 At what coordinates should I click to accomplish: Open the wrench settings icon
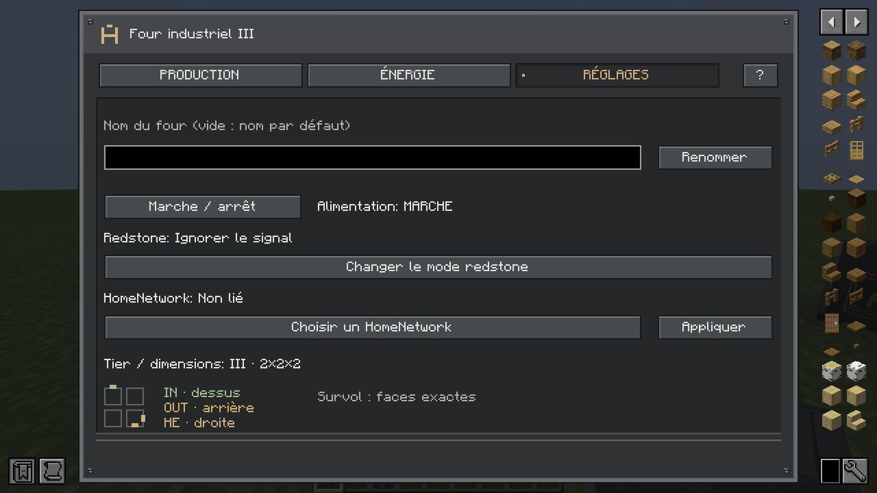856,471
